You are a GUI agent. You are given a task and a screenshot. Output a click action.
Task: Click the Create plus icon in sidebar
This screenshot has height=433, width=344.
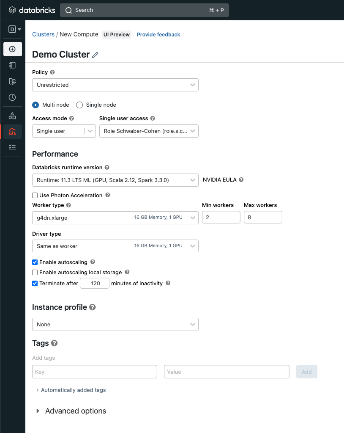pyautogui.click(x=12, y=49)
